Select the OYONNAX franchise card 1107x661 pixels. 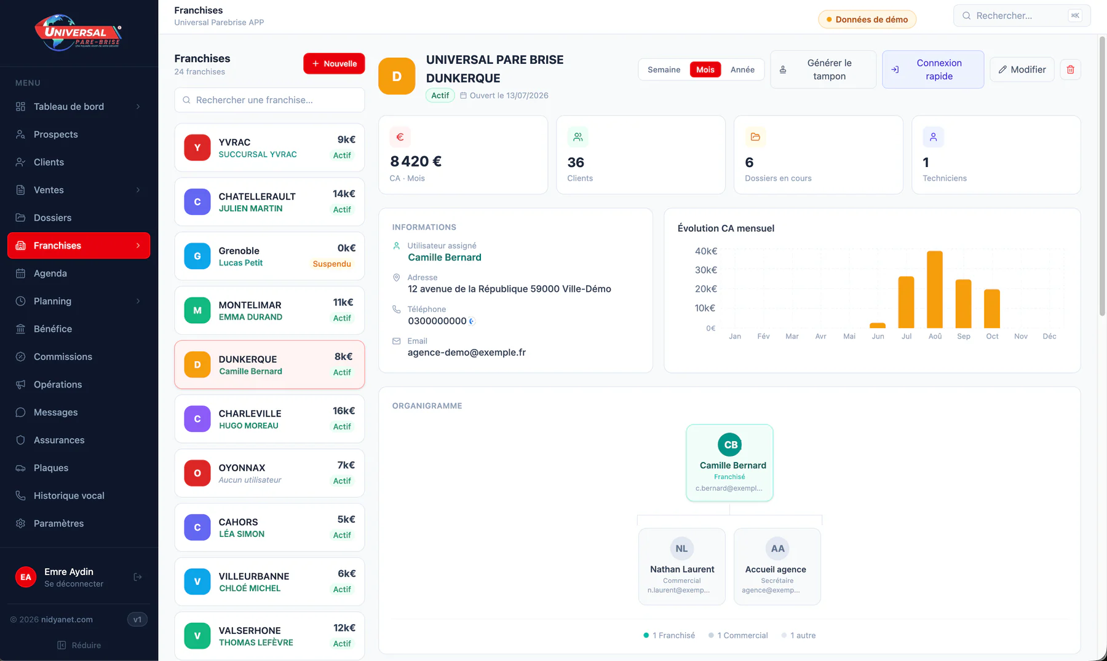tap(269, 473)
